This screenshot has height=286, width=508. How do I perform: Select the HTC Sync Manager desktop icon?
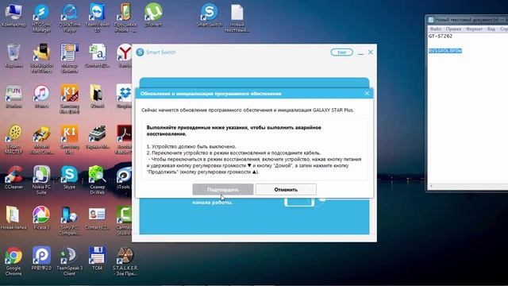pos(41,17)
